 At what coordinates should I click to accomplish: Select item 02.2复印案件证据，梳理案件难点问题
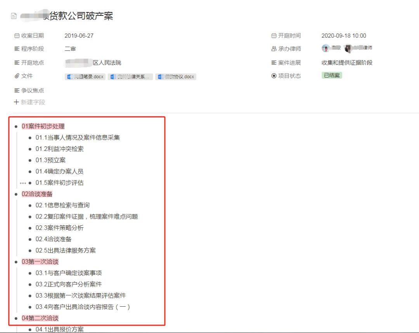(x=87, y=217)
